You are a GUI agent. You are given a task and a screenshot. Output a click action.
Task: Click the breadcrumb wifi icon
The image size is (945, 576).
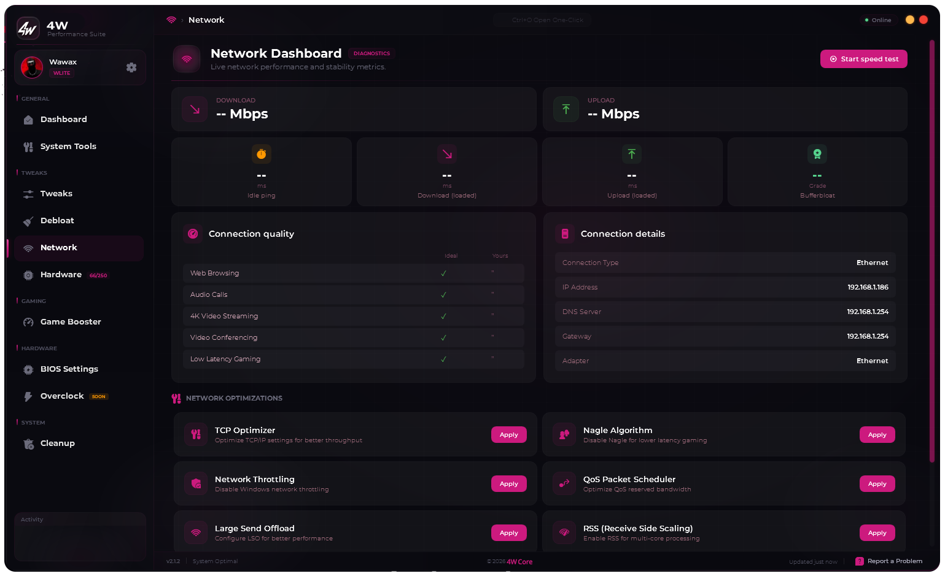click(x=171, y=20)
